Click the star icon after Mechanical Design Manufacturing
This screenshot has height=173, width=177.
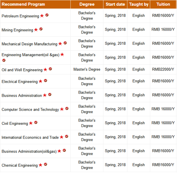click(x=60, y=43)
